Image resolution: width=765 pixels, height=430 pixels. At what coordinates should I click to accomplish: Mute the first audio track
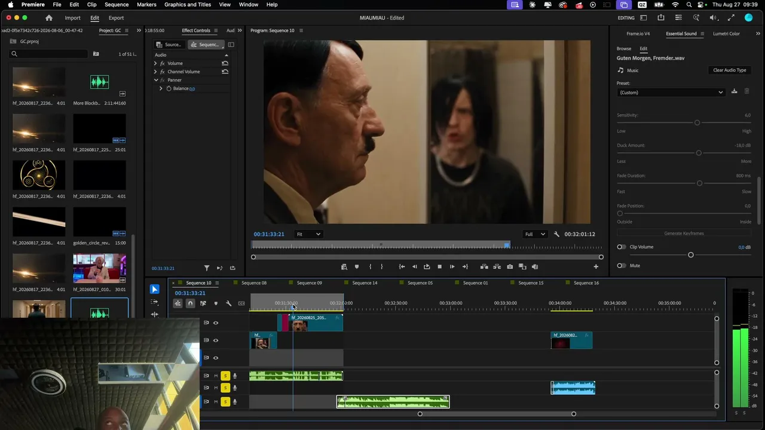tap(216, 376)
